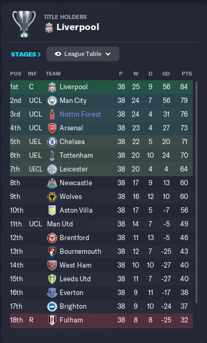Select the Man Utd table row
The image size is (207, 343).
[101, 224]
